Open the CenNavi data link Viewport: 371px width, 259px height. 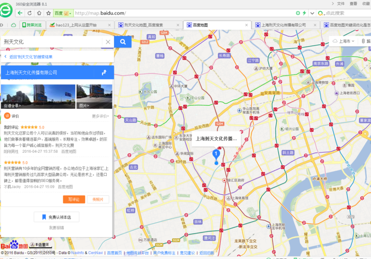[95, 253]
